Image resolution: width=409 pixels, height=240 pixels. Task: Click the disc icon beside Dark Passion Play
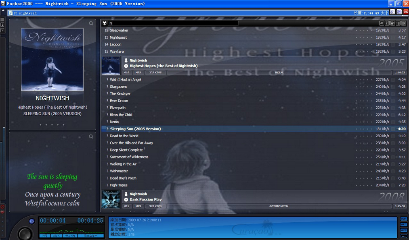click(126, 199)
